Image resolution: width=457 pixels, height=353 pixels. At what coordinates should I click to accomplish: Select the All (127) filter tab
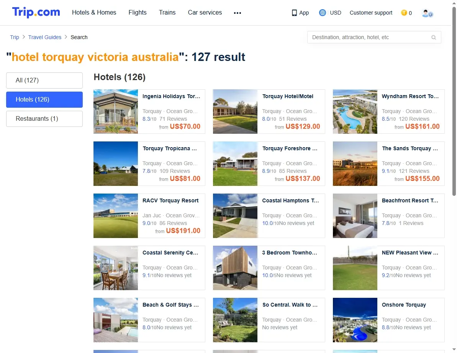click(x=44, y=80)
